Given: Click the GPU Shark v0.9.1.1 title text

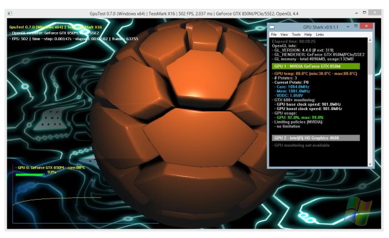Looking at the screenshot, I should click(x=321, y=27).
